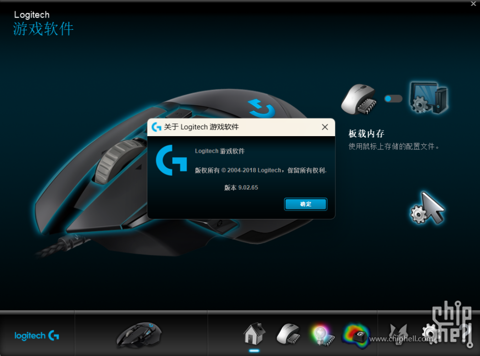Image resolution: width=480 pixels, height=356 pixels.
Task: Click the 板载内存 heading
Action: point(366,134)
